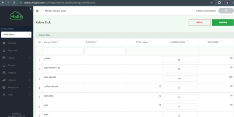
Task: Open the user avatar profile button
Action: [226, 11]
